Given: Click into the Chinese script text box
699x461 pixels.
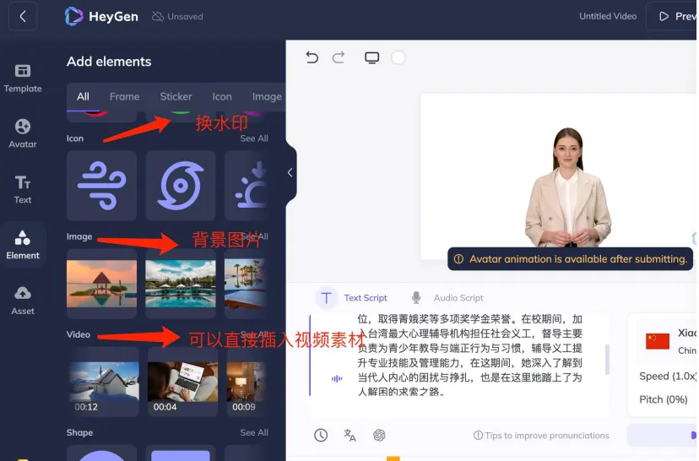Looking at the screenshot, I should 470,355.
